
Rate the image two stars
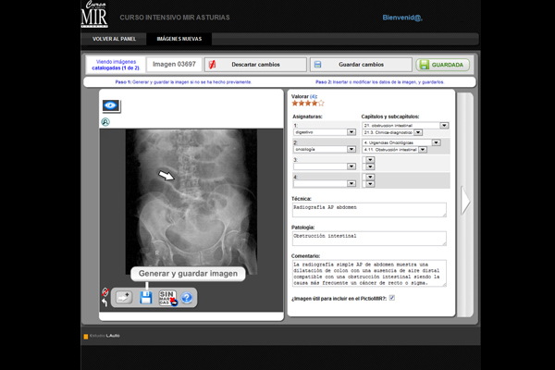tap(302, 104)
